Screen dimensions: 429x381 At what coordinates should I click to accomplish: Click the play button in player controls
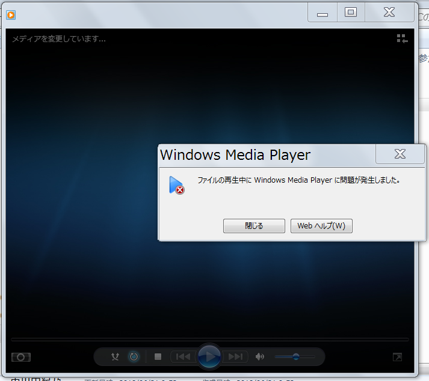coord(209,356)
